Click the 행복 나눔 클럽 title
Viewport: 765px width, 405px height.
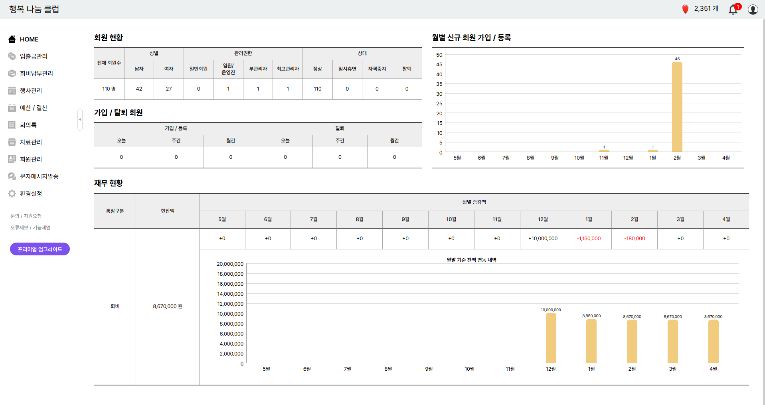(x=34, y=9)
